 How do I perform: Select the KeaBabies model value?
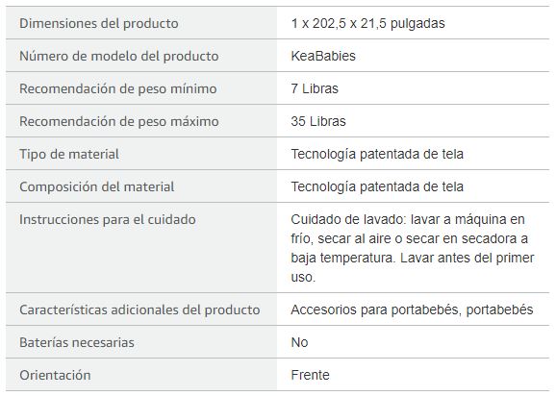point(323,56)
